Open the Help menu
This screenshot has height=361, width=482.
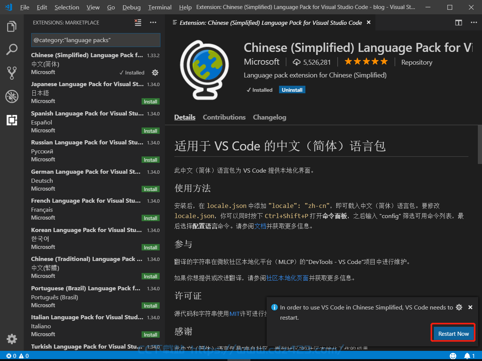pyautogui.click(x=185, y=7)
